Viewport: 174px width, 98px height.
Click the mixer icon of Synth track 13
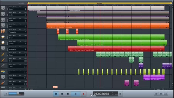[x=3, y=77]
